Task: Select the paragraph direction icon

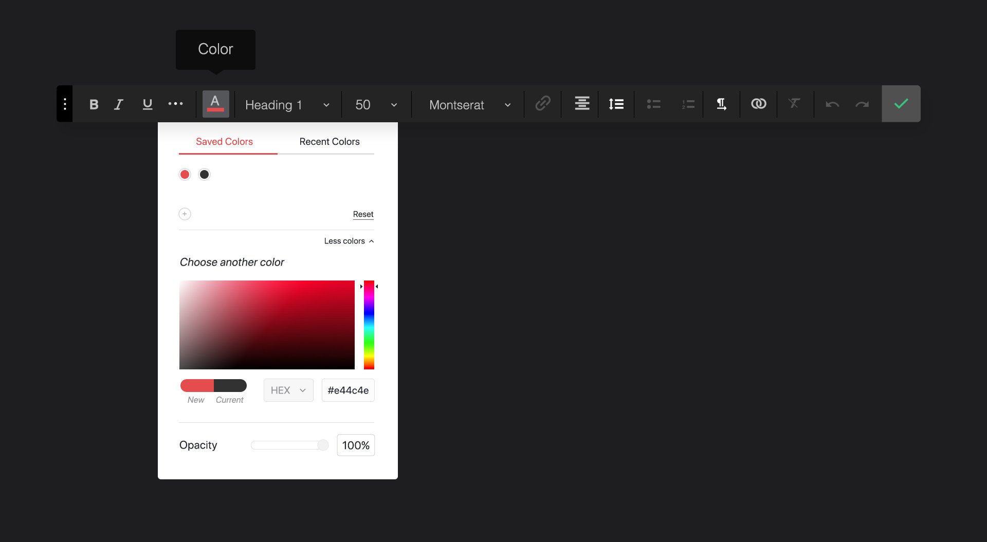Action: click(x=721, y=104)
